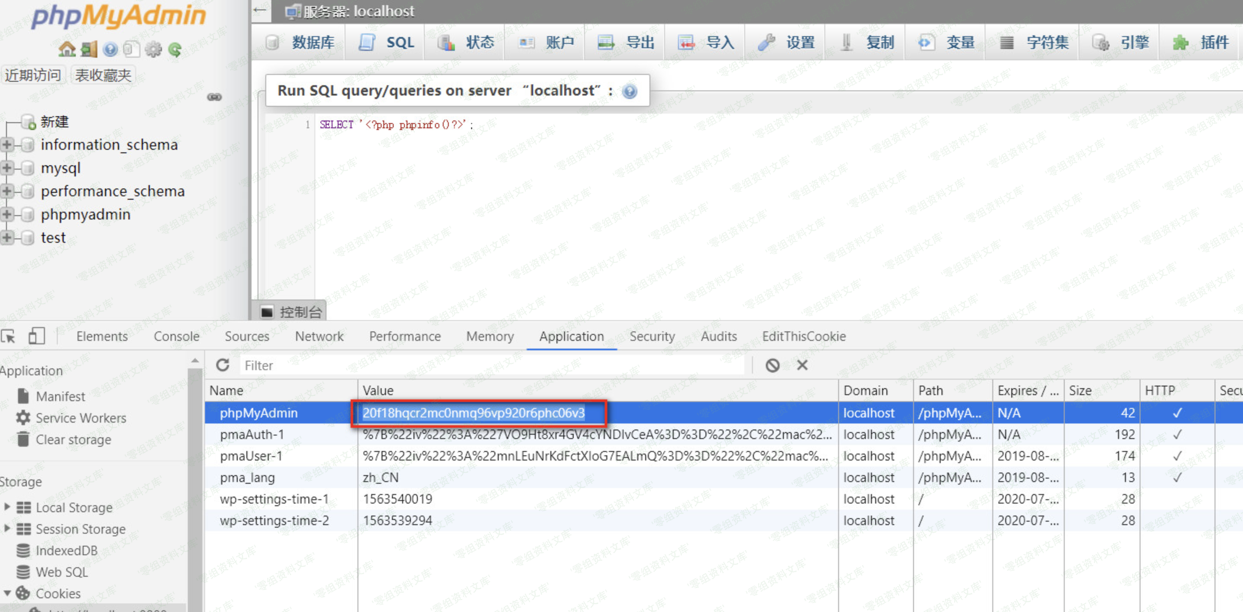The width and height of the screenshot is (1243, 612).
Task: Click the 近期访问 recent button
Action: pyautogui.click(x=33, y=75)
